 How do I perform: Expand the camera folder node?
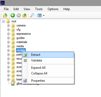point(8,25)
